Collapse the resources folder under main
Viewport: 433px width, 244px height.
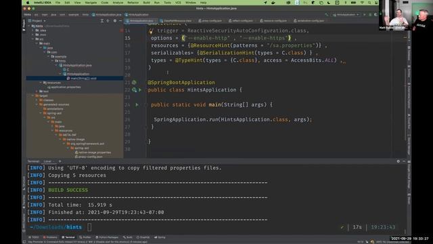click(x=41, y=83)
